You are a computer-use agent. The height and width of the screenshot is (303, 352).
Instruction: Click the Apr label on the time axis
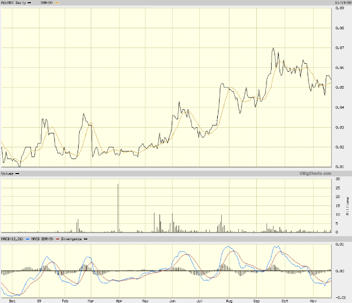point(118,300)
